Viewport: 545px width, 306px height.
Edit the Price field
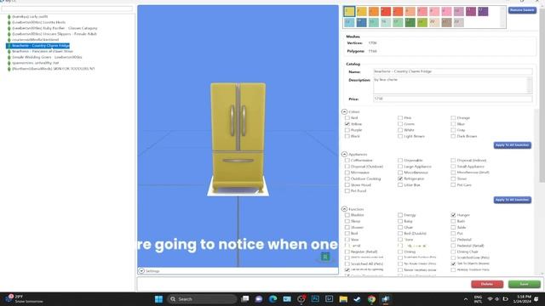tap(452, 99)
